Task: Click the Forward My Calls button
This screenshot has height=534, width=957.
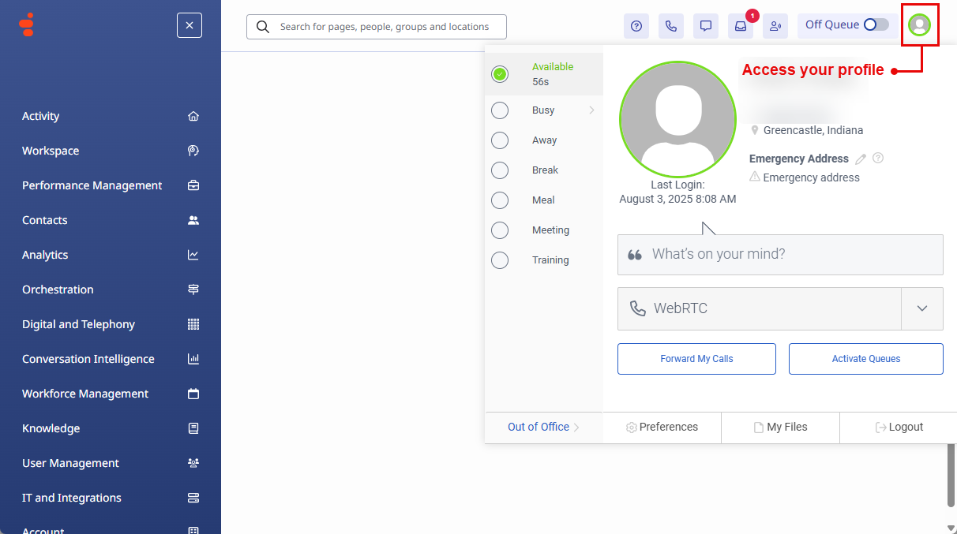Action: tap(696, 359)
